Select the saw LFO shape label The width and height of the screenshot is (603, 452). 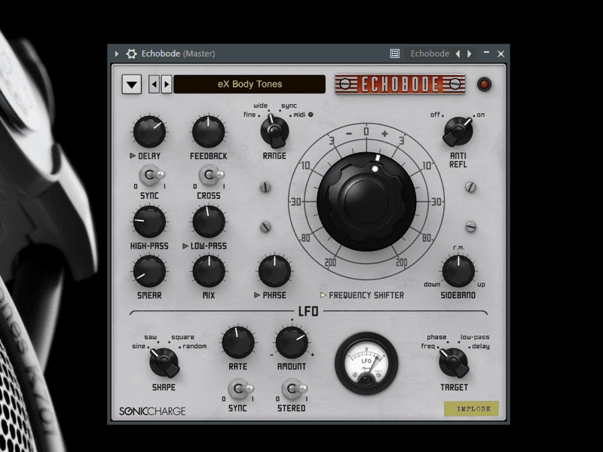151,337
